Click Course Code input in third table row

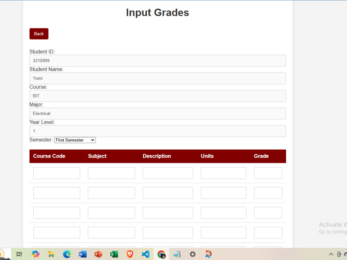[x=57, y=213]
